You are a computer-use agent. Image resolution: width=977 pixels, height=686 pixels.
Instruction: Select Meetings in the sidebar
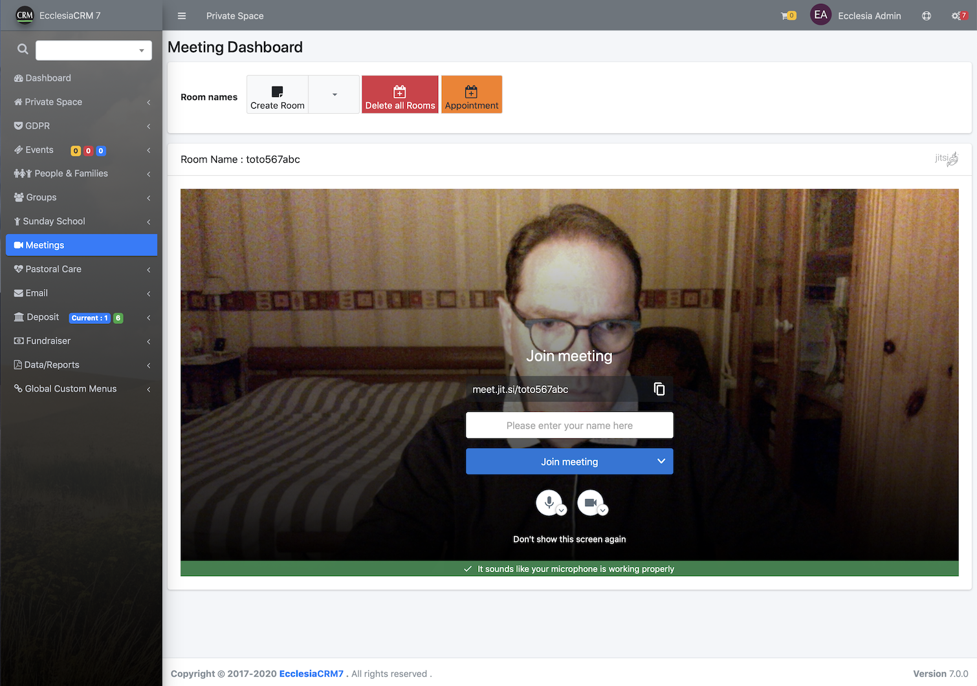[x=82, y=245]
